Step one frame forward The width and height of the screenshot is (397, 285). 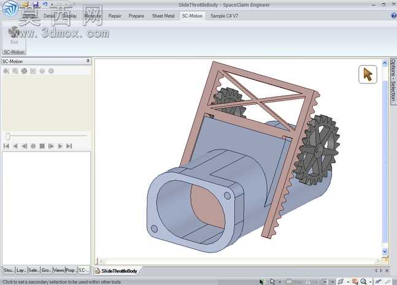click(51, 146)
